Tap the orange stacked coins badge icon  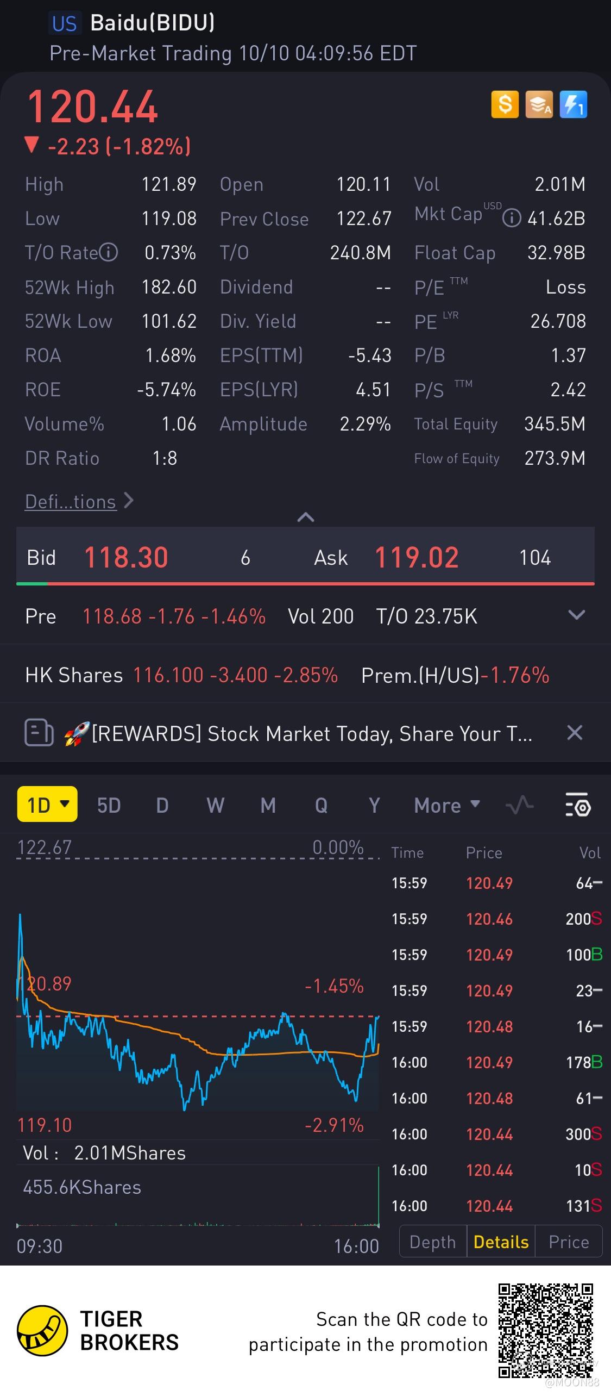tap(539, 104)
